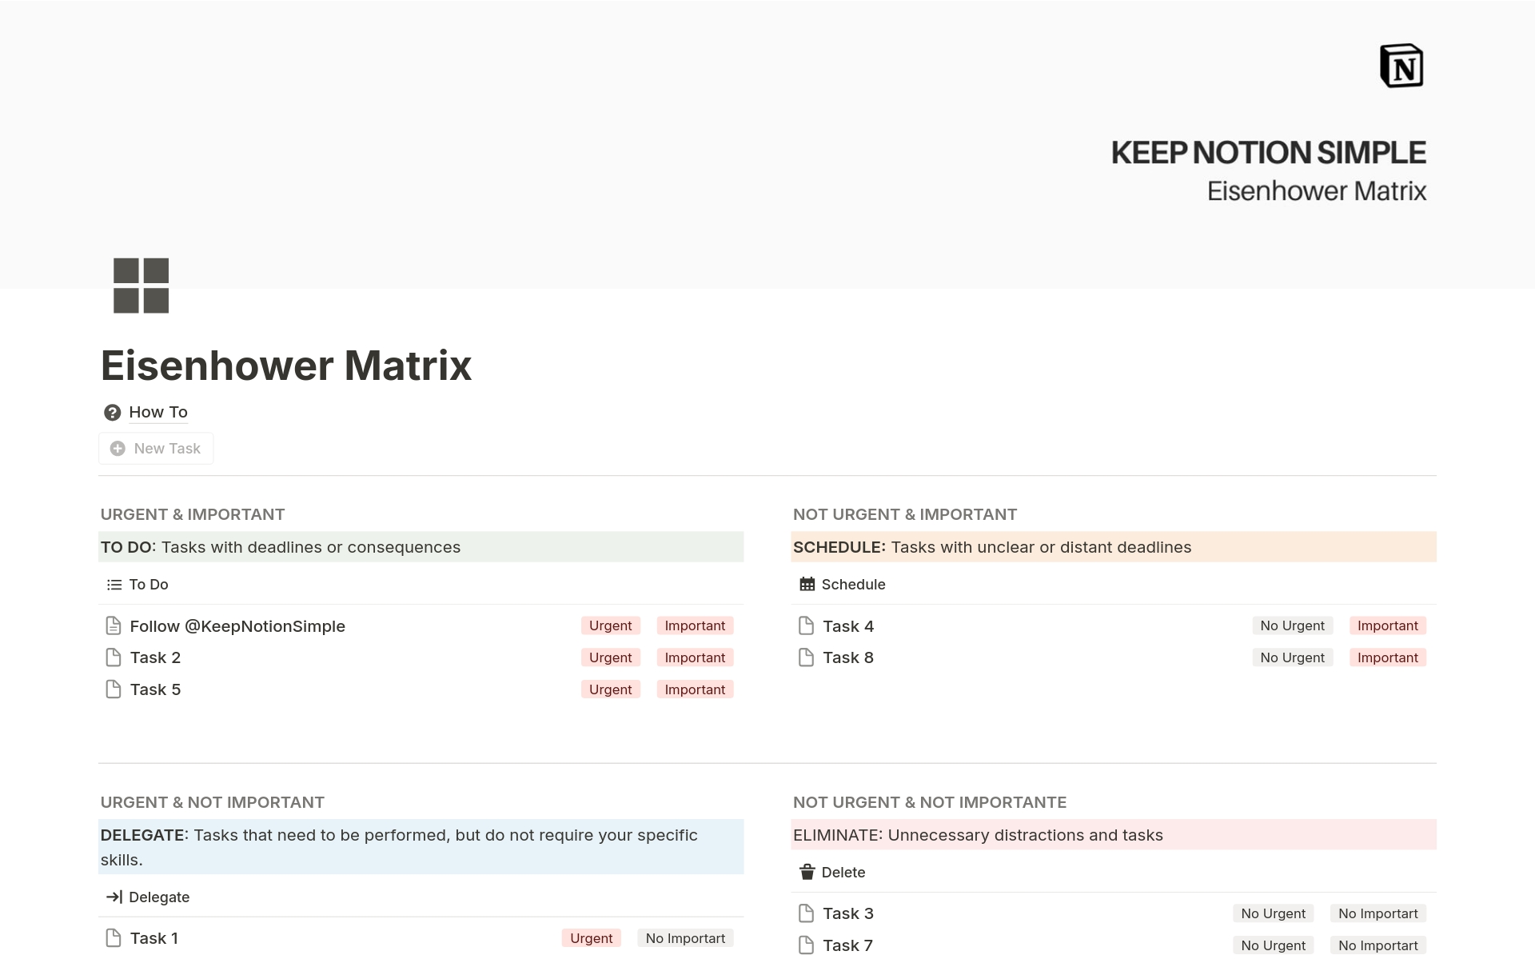Expand the URGENT & IMPORTANT section
This screenshot has height=959, width=1535.
[x=193, y=513]
